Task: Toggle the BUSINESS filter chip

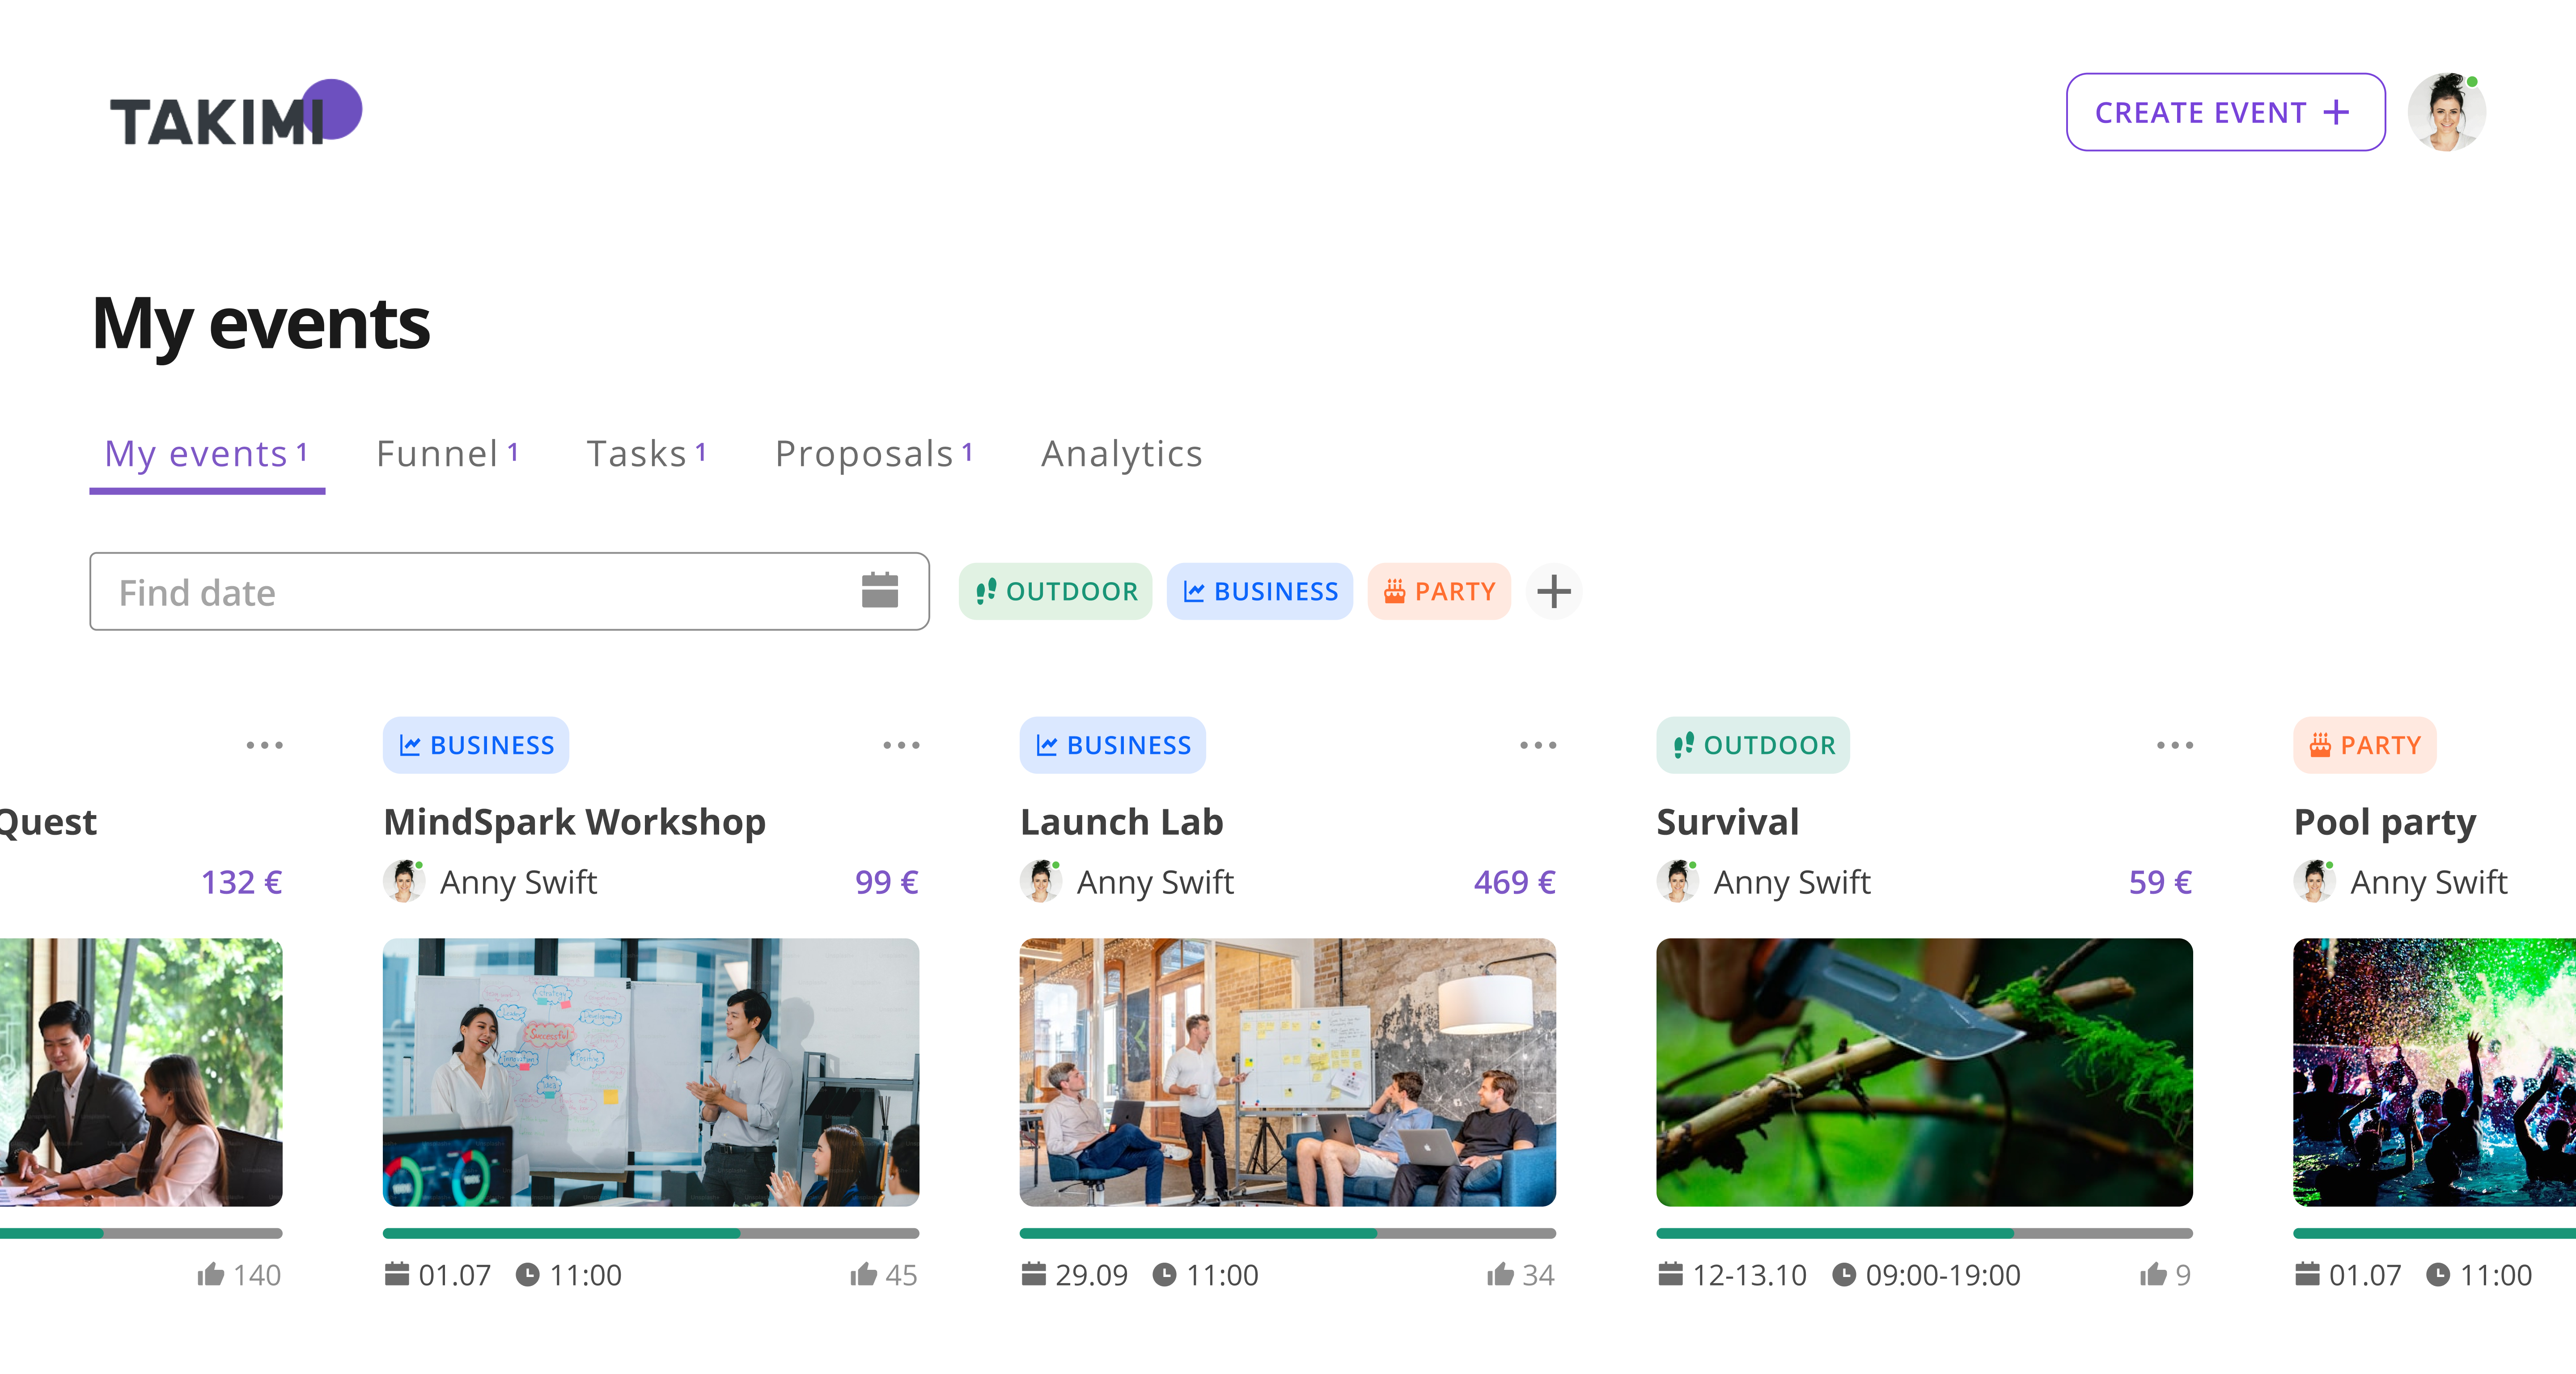Action: (x=1259, y=591)
